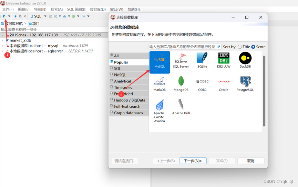Click the magnifier search icon in toolbar

84,16
